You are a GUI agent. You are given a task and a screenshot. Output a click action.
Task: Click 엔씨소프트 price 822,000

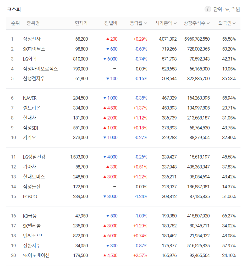[x=80, y=236]
